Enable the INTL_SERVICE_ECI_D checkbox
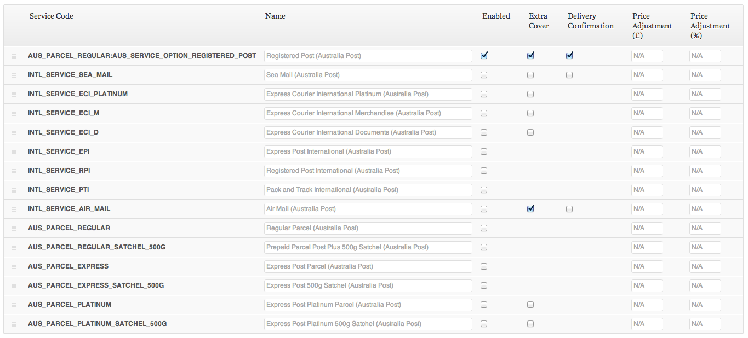 484,132
